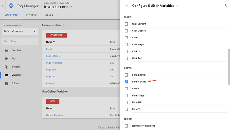Open Overview via its sidebar icon

[x=6, y=50]
